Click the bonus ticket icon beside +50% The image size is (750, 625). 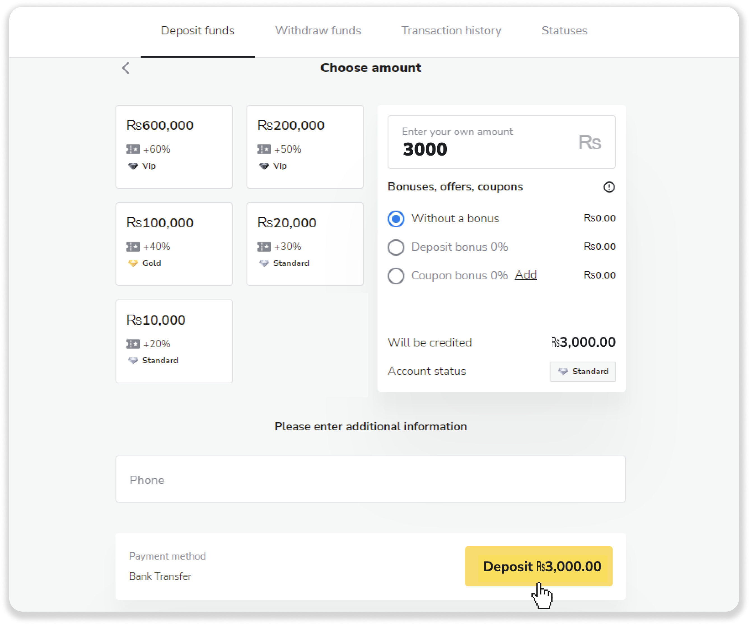tap(264, 149)
